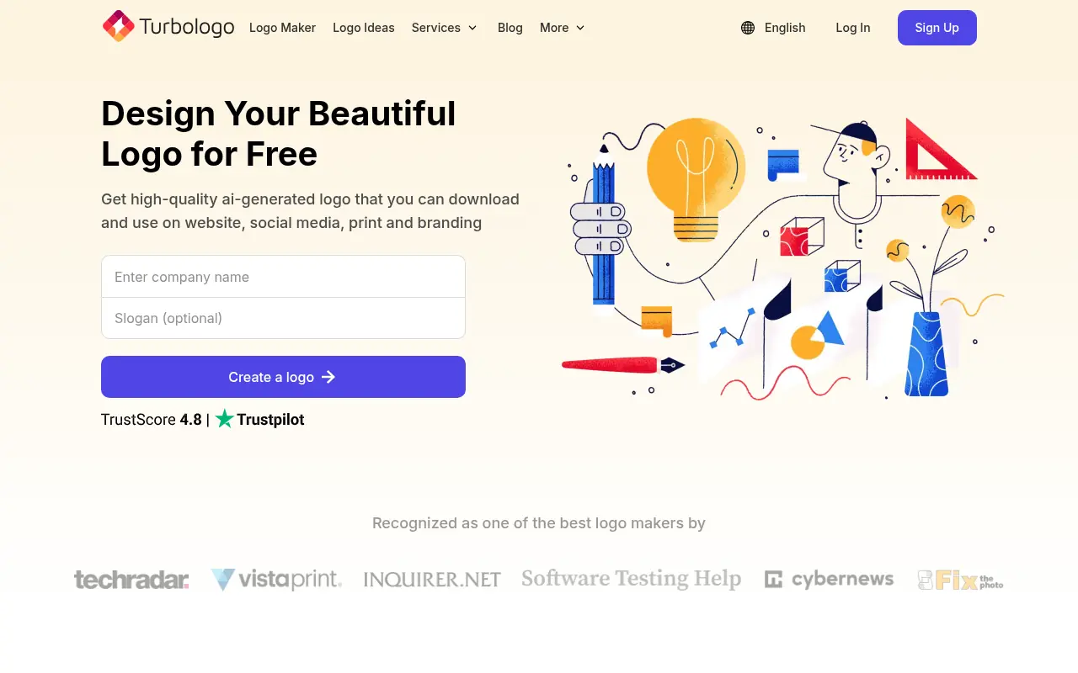Open the English language selector
The image size is (1078, 673).
[784, 28]
